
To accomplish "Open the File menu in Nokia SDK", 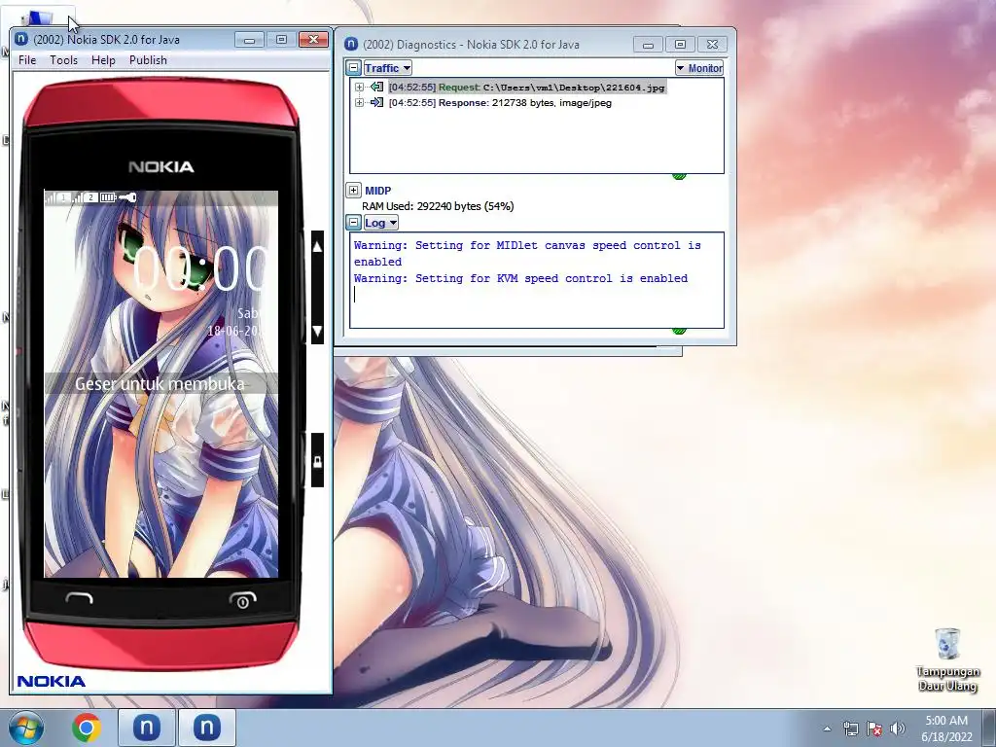I will [x=27, y=59].
